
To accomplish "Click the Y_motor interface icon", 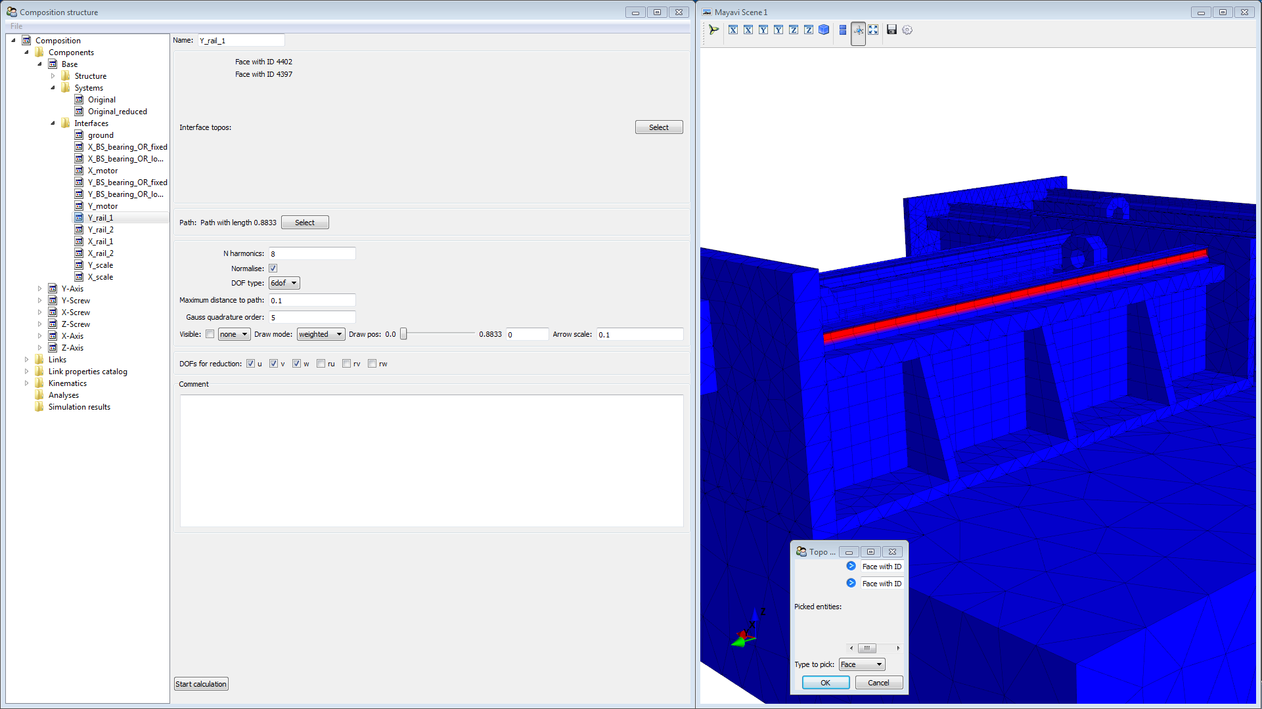I will pyautogui.click(x=79, y=206).
